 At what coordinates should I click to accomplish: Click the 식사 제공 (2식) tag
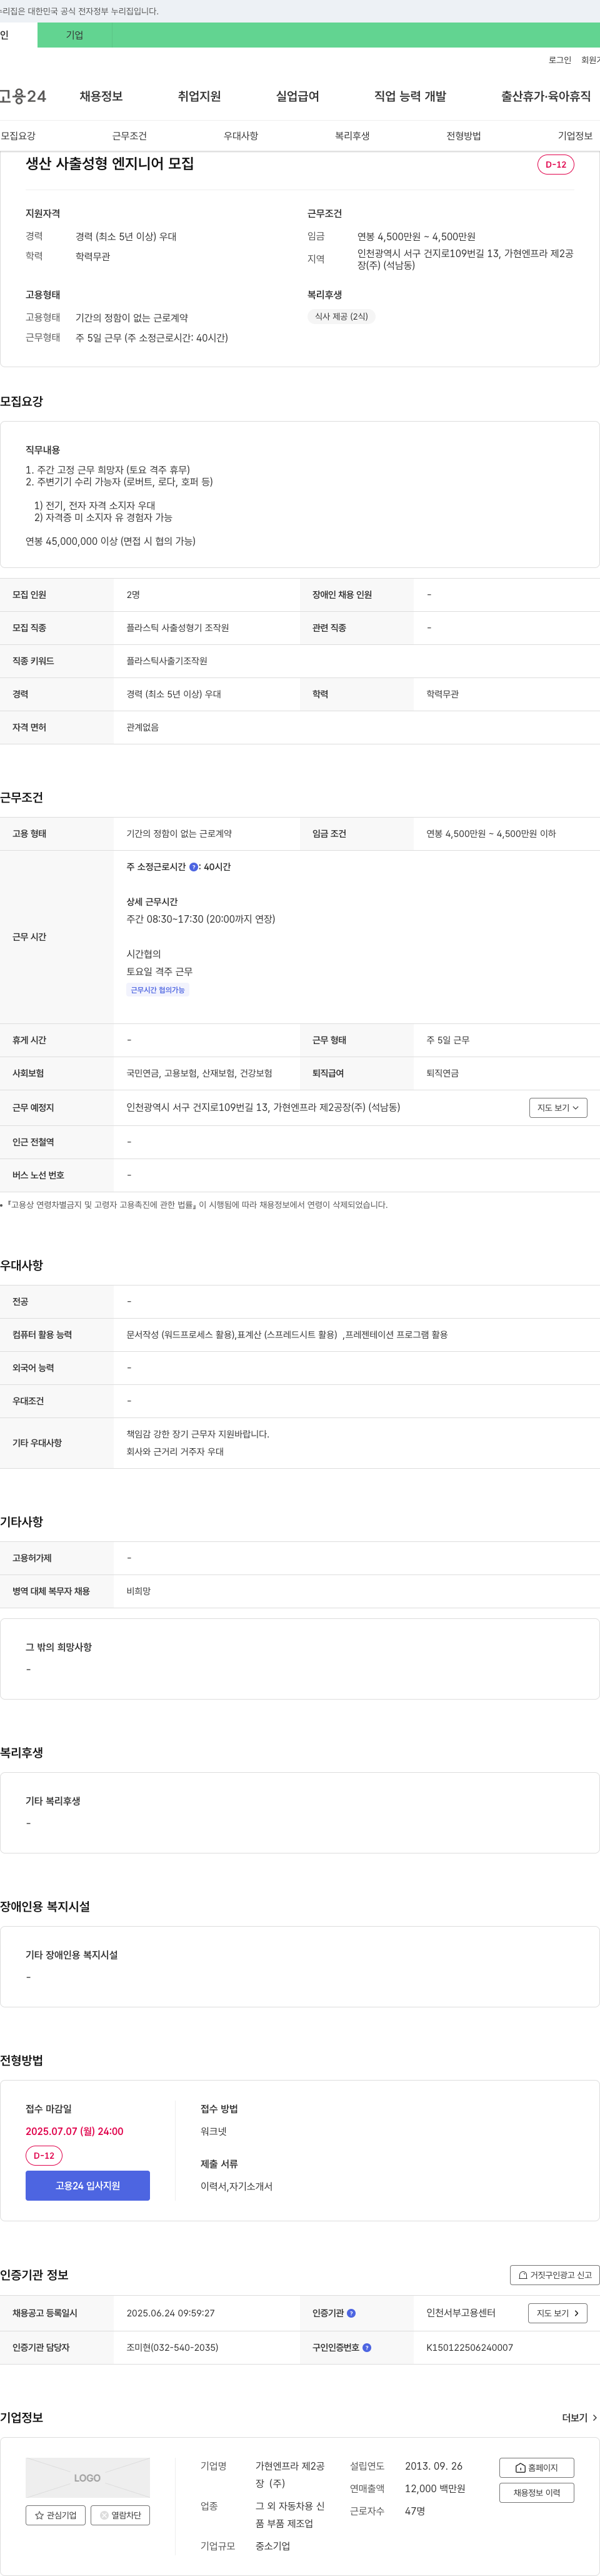click(x=341, y=316)
